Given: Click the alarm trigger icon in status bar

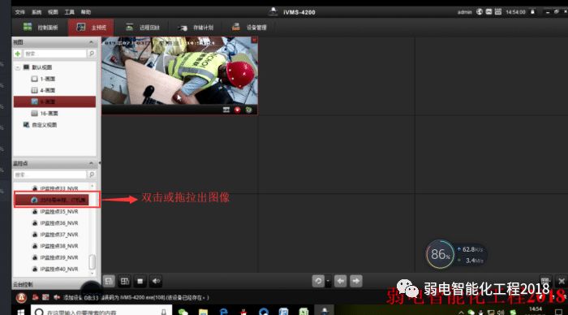Looking at the screenshot, I should coord(35,297).
